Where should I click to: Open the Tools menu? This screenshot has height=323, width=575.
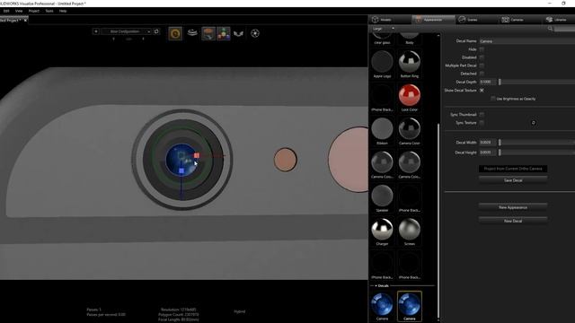click(49, 11)
